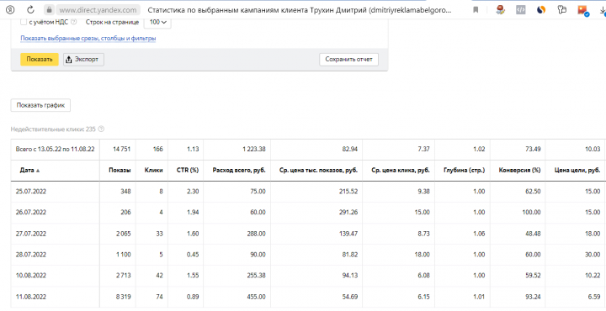Sort table by Клики column header

click(153, 170)
